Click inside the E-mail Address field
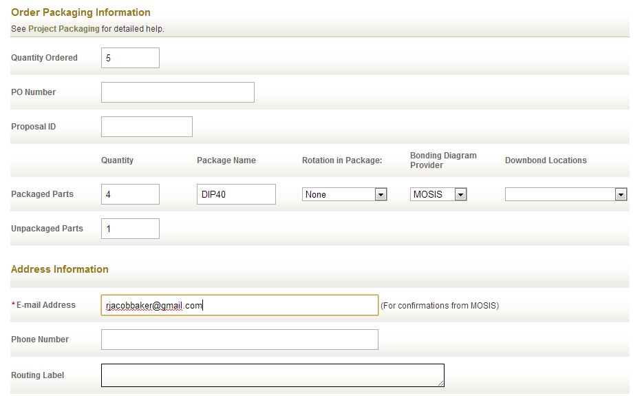 coord(239,305)
